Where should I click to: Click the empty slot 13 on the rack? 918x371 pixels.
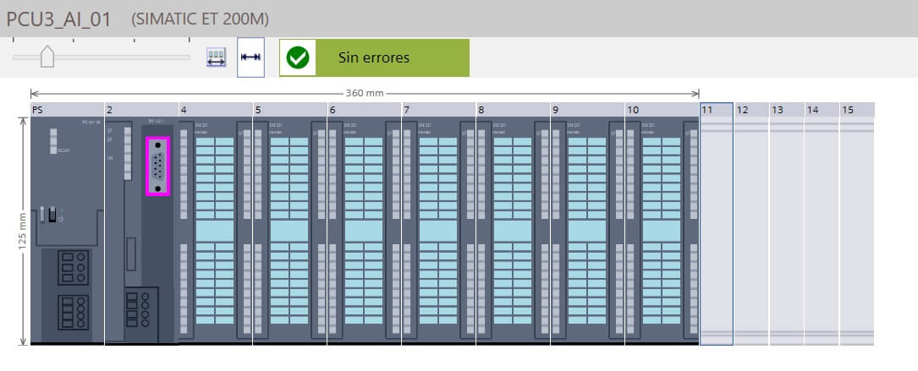(786, 230)
